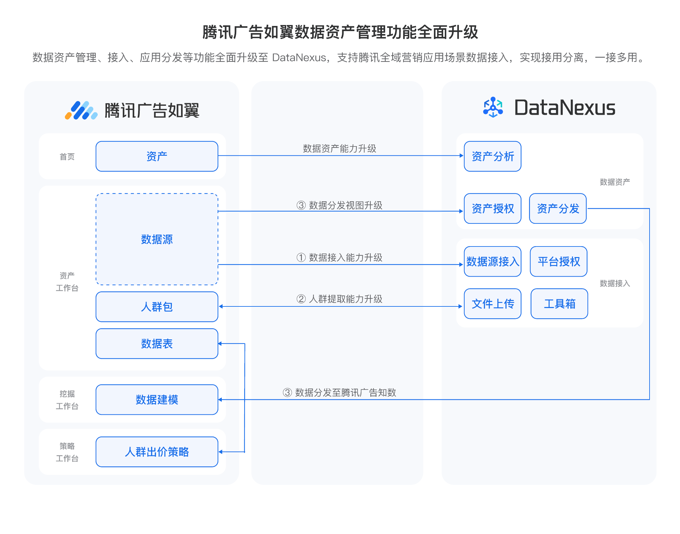680x534 pixels.
Task: Click the 腾讯广告如翼 brand title text
Action: pos(152,111)
